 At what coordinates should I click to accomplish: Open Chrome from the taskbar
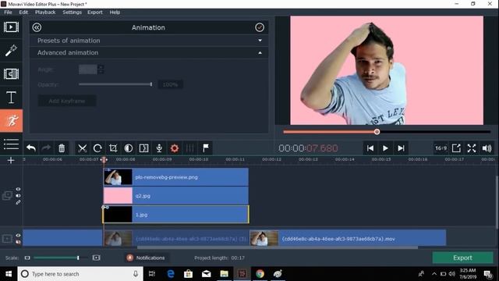260,274
